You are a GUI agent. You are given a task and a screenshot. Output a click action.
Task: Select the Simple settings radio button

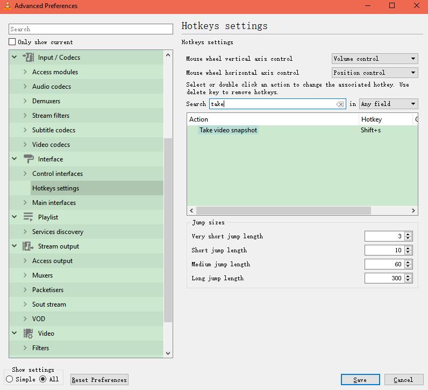[x=9, y=379]
